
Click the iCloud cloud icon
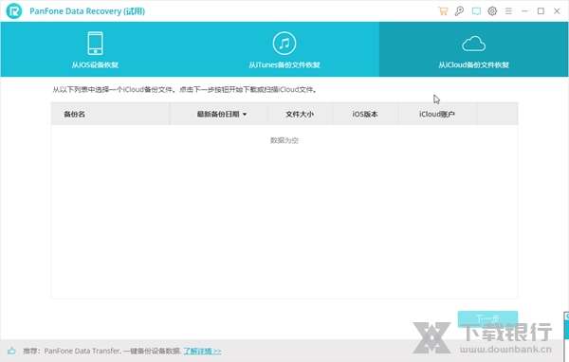[x=473, y=44]
